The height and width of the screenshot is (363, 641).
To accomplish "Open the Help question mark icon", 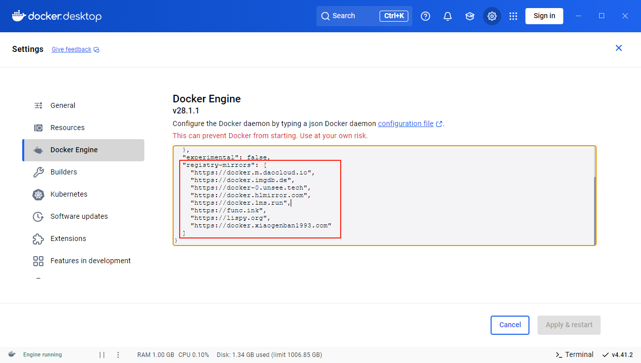I will (425, 16).
